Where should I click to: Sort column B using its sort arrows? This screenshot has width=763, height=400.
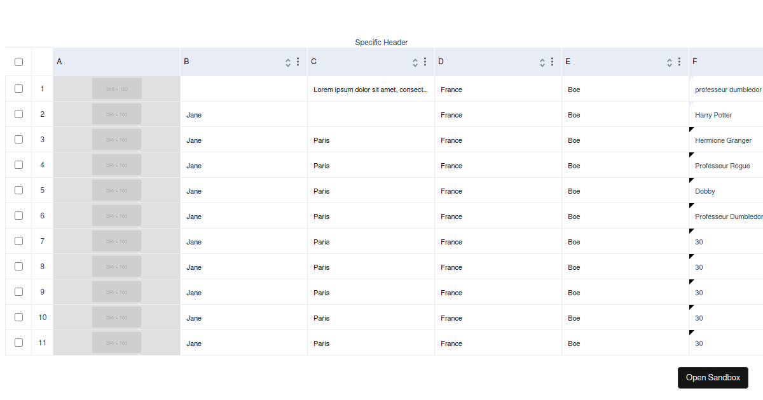click(x=288, y=62)
